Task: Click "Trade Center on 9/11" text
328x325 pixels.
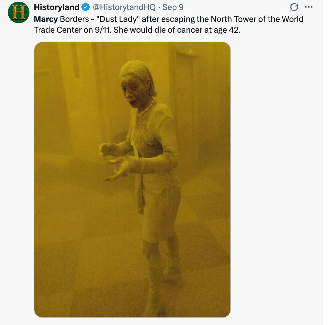Action: pos(72,30)
